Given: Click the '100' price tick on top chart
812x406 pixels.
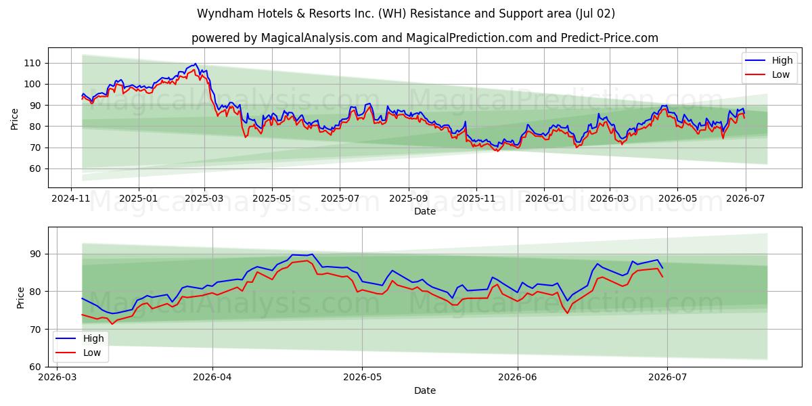Looking at the screenshot, I should pyautogui.click(x=33, y=84).
